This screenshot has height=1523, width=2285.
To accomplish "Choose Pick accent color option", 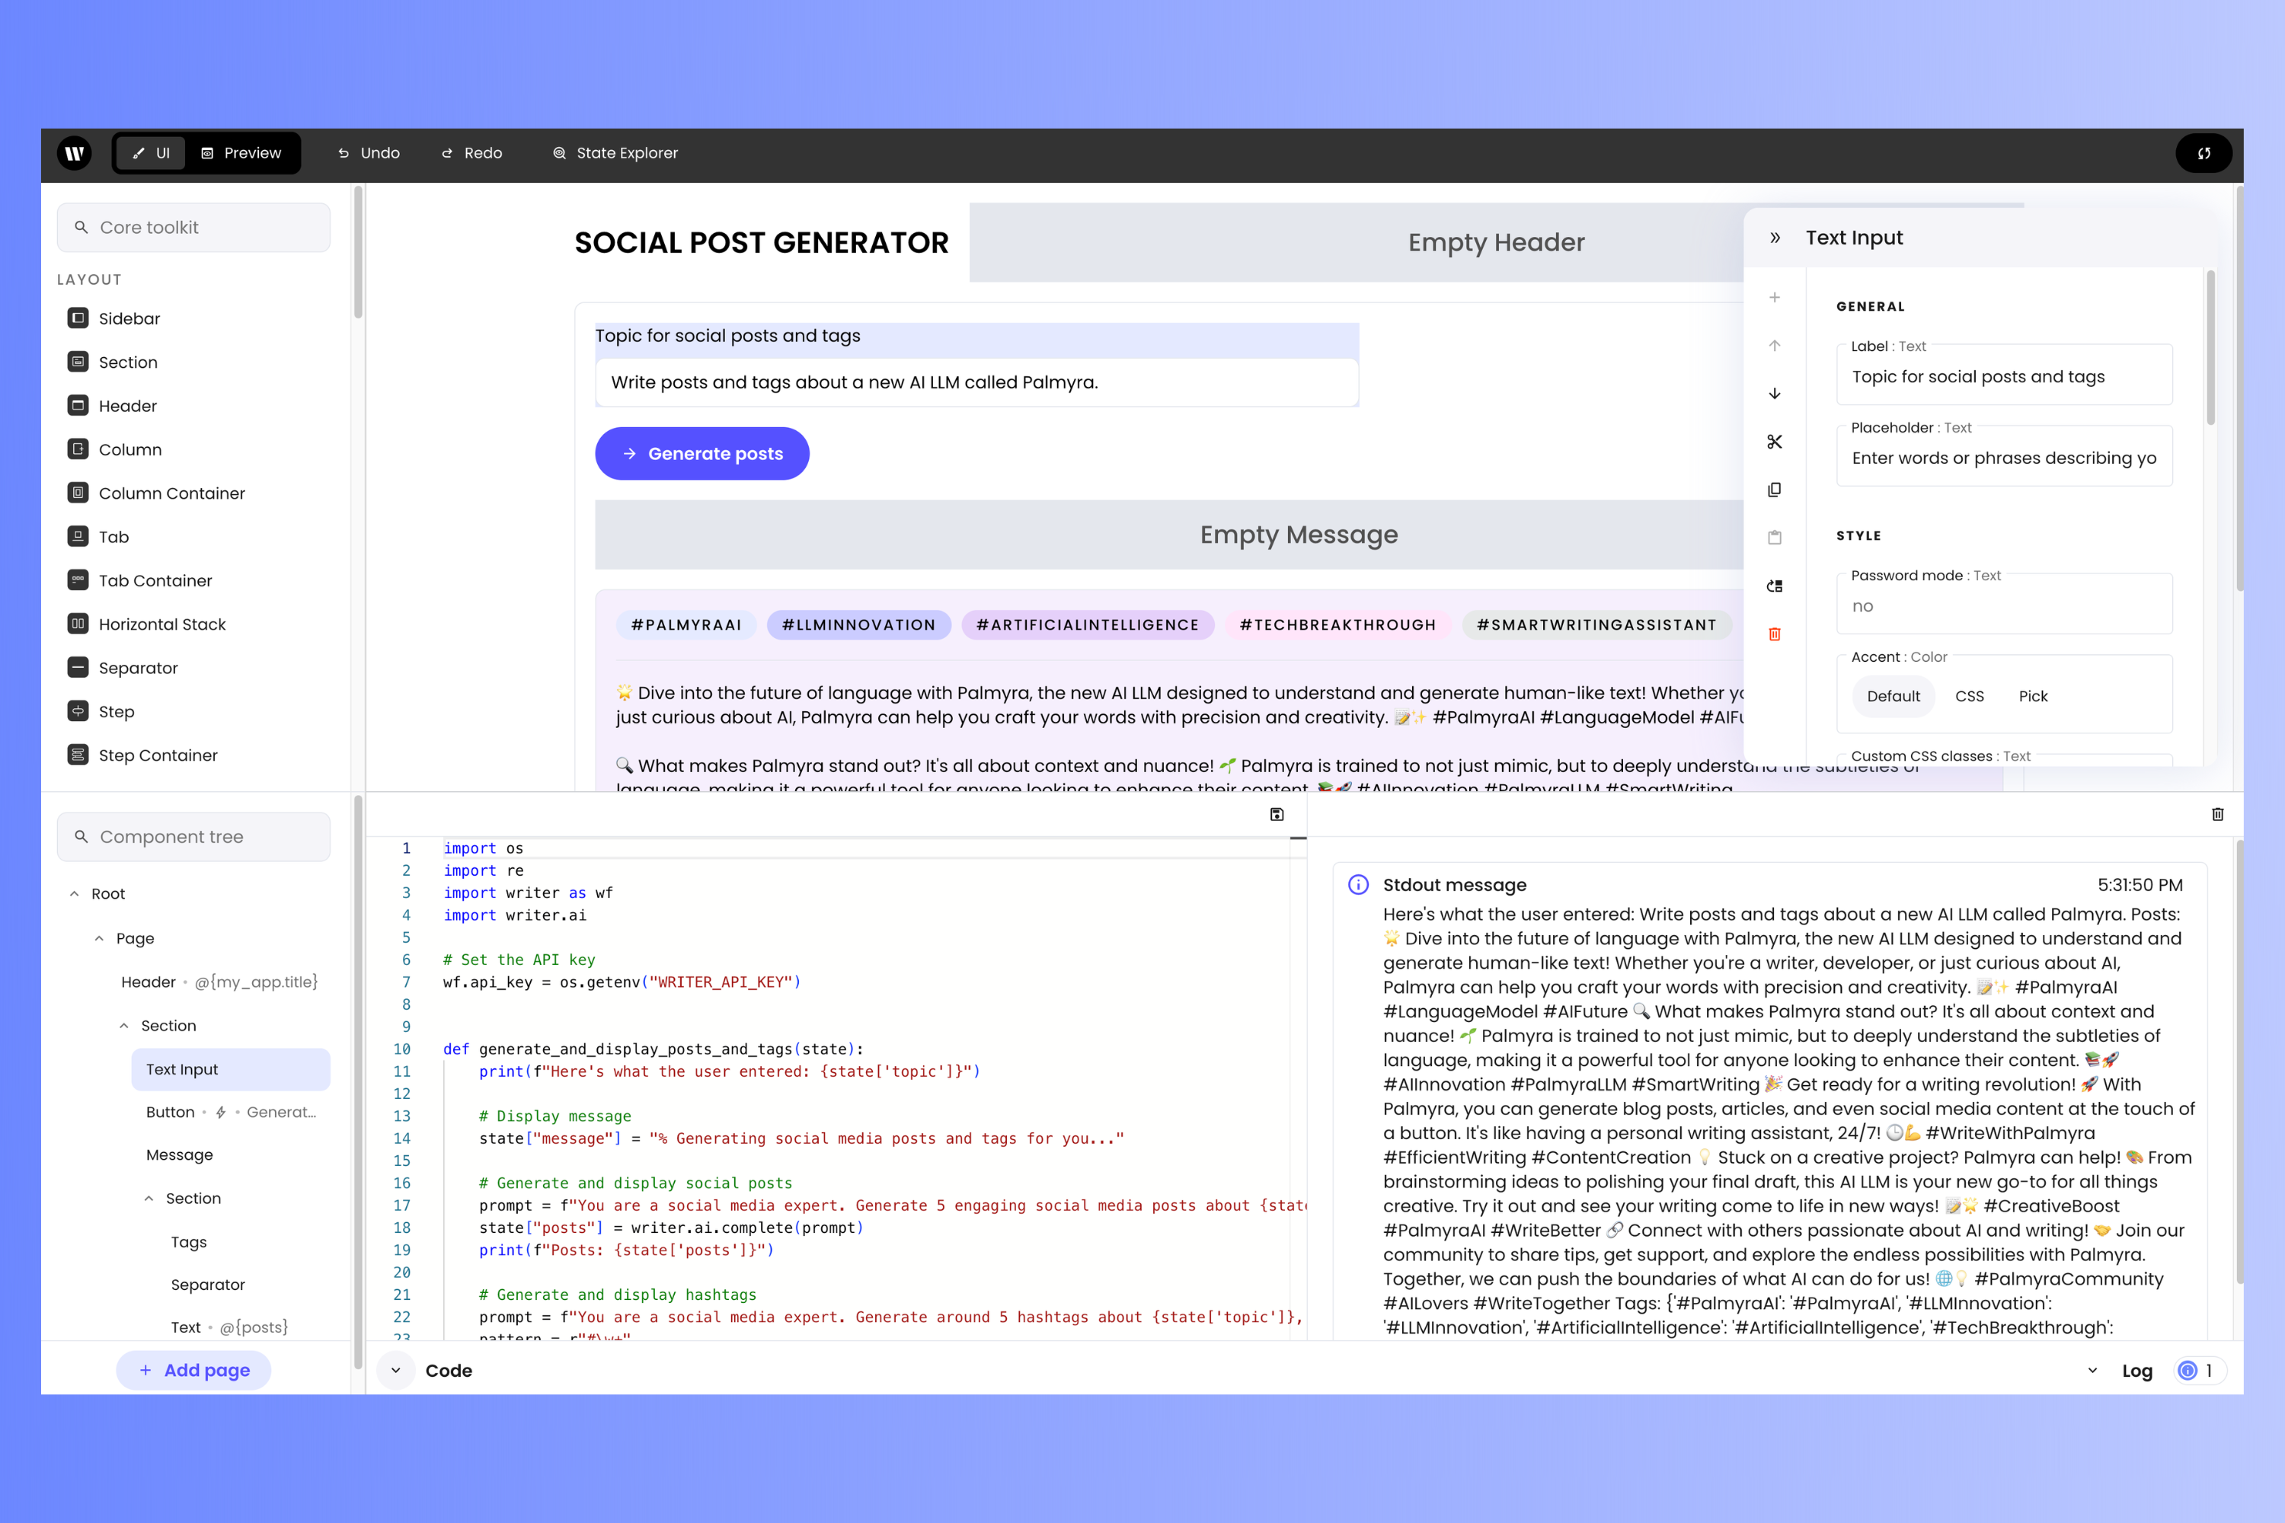I will point(2032,697).
